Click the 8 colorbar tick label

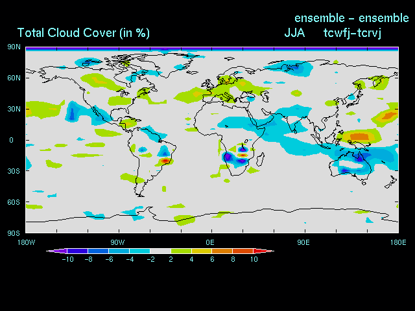233,259
